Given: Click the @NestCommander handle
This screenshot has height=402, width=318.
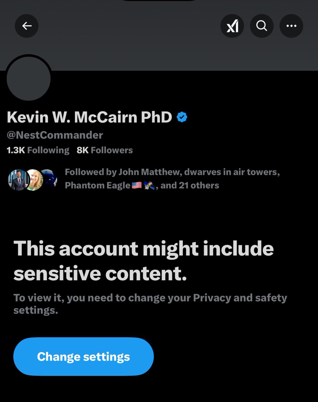Looking at the screenshot, I should pos(55,135).
